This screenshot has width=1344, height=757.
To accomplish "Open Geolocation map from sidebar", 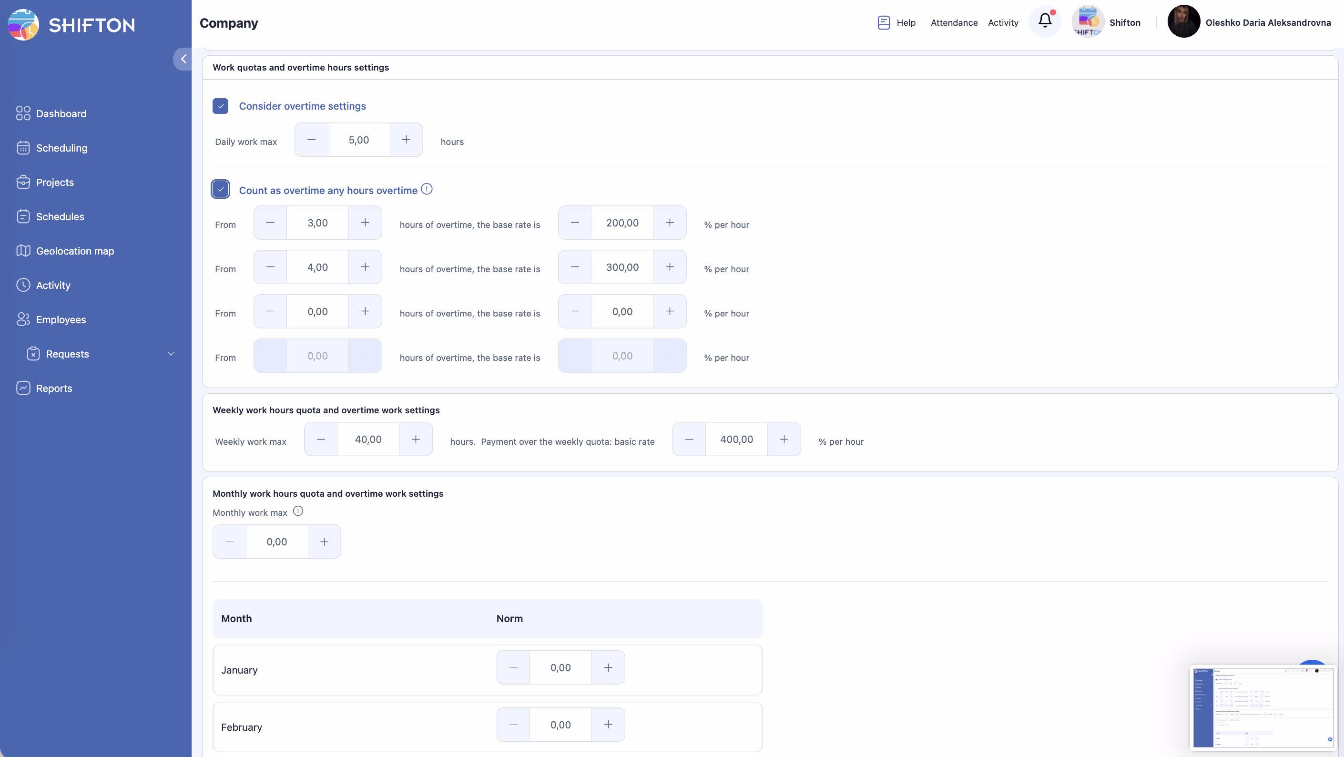I will (75, 251).
